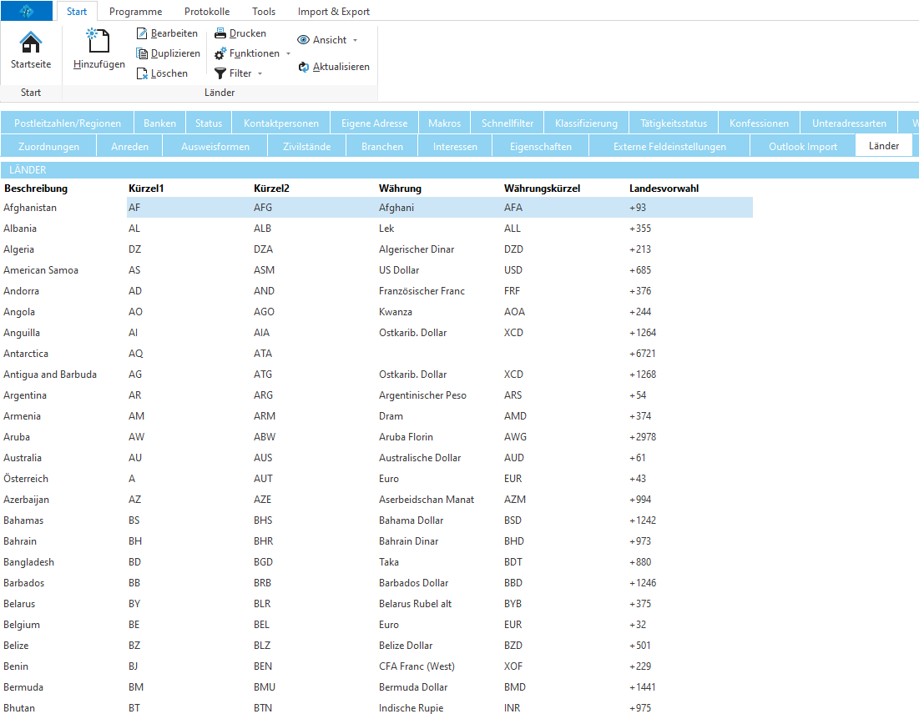919x719 pixels.
Task: Click the Löschen delete icon
Action: [143, 73]
